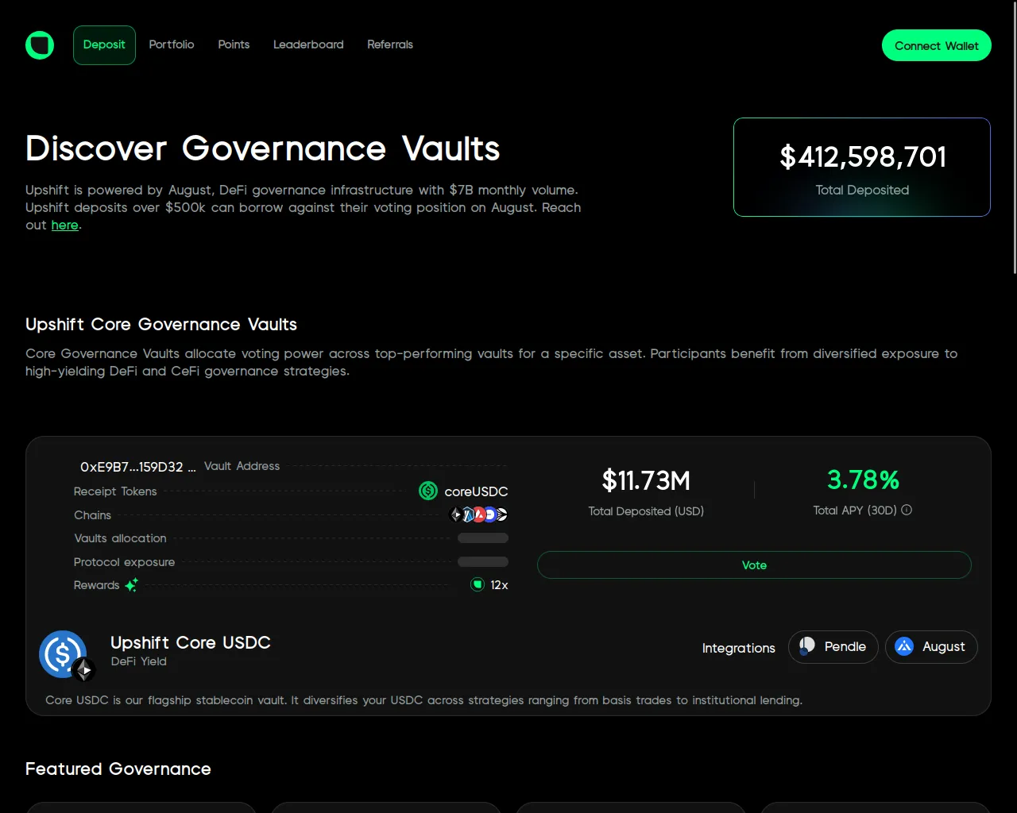This screenshot has height=813, width=1017.
Task: Click the Receipt Tokens label
Action: point(115,491)
